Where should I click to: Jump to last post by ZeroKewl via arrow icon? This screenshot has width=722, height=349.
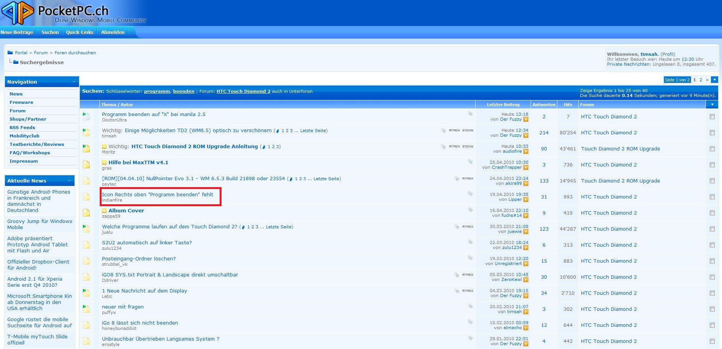(x=526, y=280)
